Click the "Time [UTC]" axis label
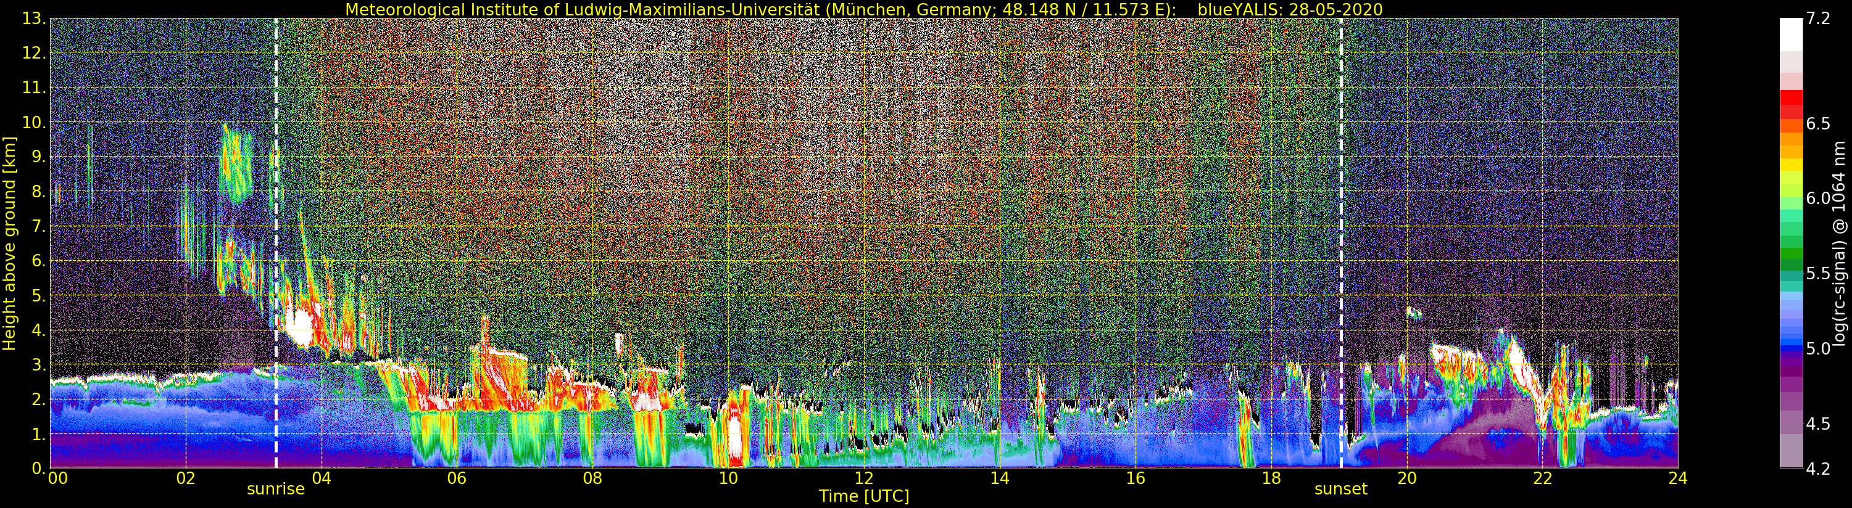The width and height of the screenshot is (1852, 508). [863, 496]
